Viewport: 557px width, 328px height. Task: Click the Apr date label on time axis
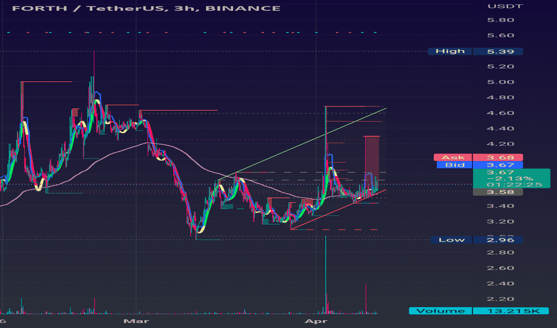(x=316, y=321)
